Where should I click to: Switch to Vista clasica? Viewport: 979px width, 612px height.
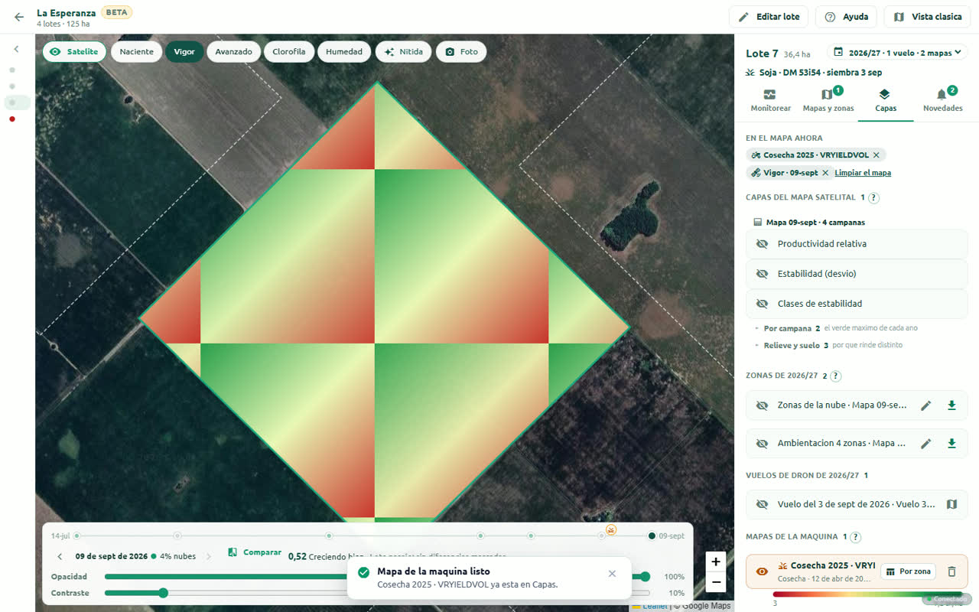click(927, 17)
